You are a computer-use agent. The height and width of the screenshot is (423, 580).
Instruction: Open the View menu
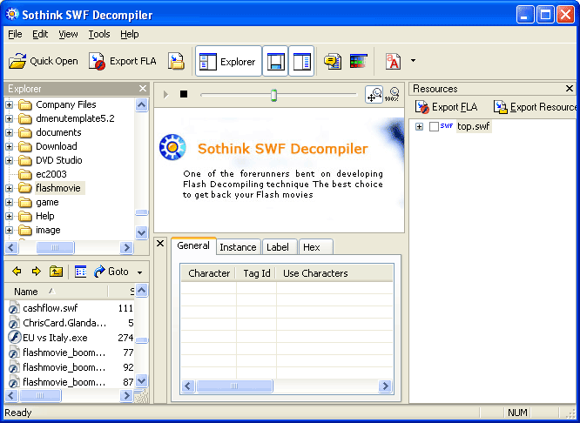point(68,34)
